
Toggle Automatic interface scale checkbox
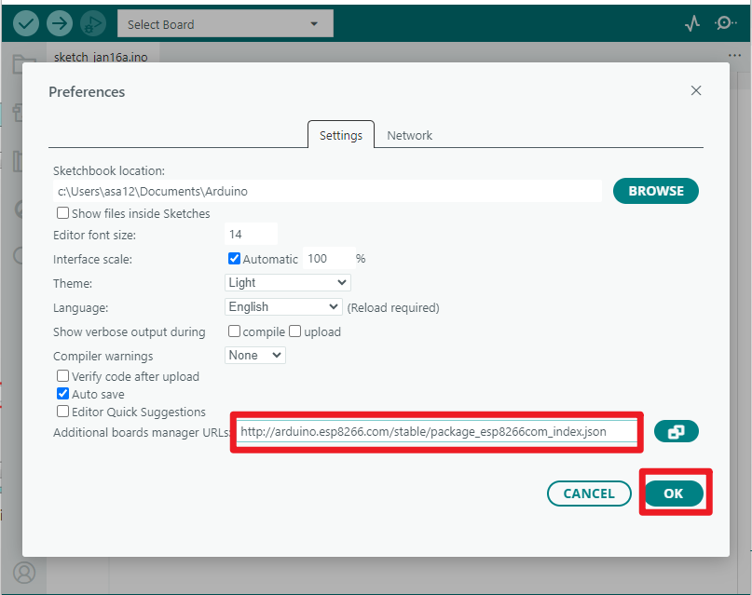234,259
